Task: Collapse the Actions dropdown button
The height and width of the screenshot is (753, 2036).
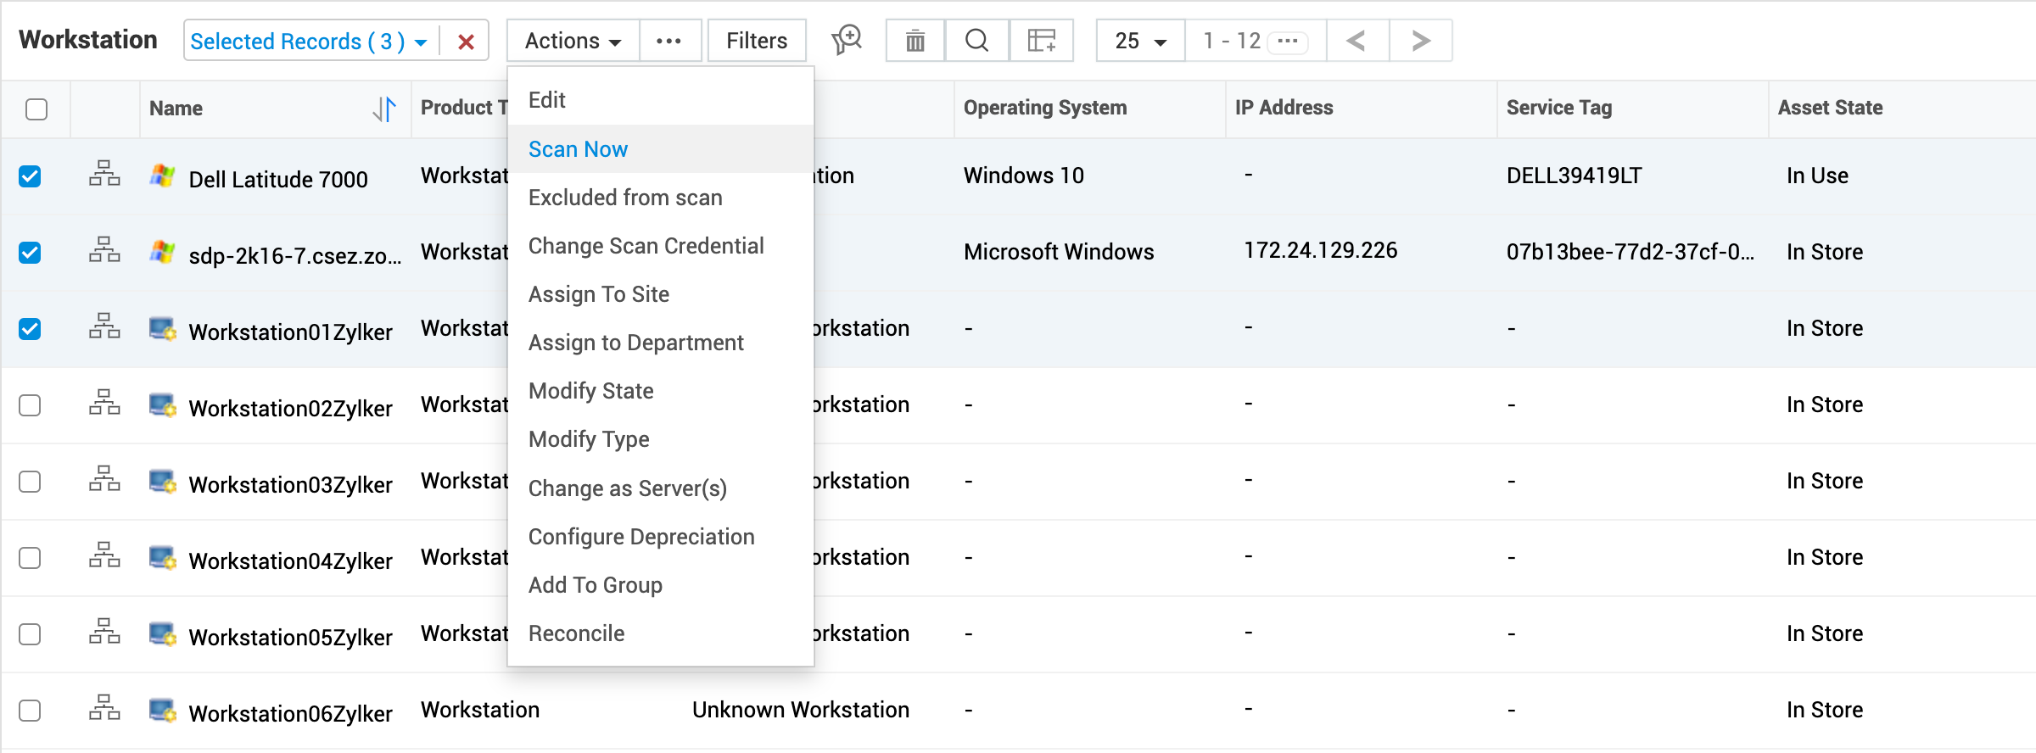Action: pos(573,41)
